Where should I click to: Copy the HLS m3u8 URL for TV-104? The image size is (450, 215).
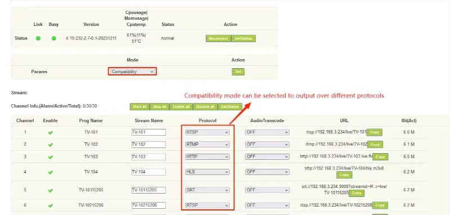[344, 175]
